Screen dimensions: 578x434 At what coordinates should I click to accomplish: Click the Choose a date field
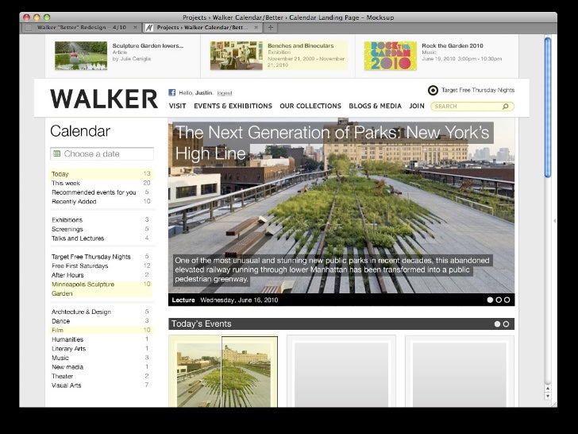(x=102, y=154)
